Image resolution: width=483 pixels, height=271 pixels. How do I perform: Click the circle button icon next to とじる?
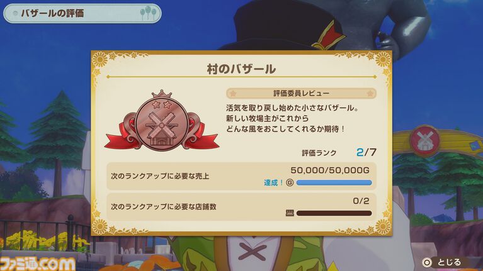click(x=427, y=262)
